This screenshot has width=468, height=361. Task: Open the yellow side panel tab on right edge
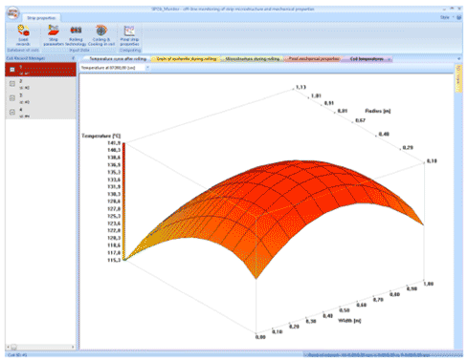coord(458,78)
